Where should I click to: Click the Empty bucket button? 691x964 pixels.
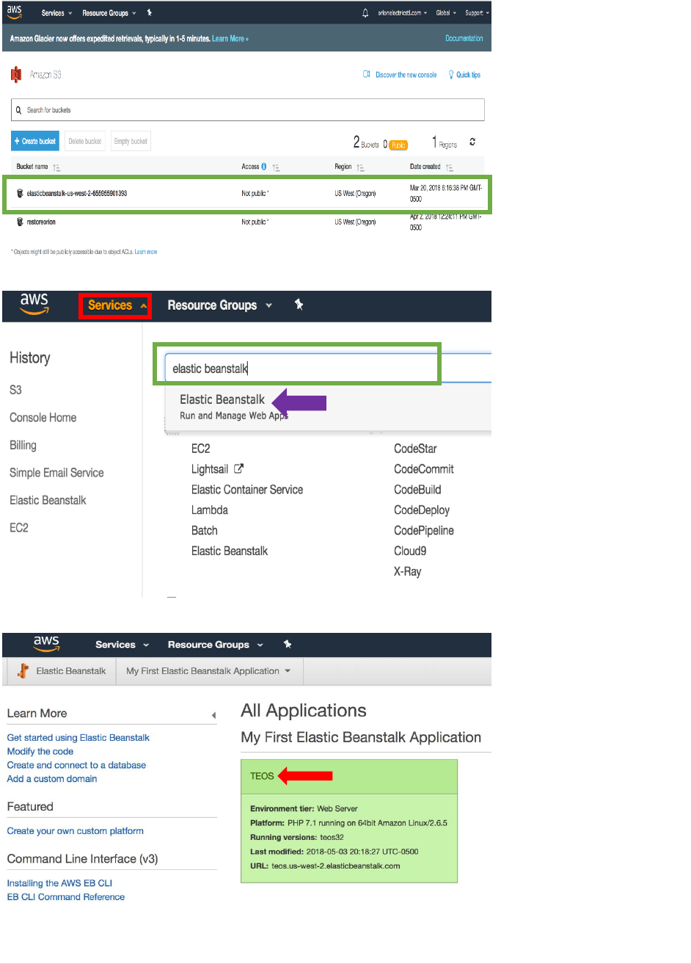(131, 141)
